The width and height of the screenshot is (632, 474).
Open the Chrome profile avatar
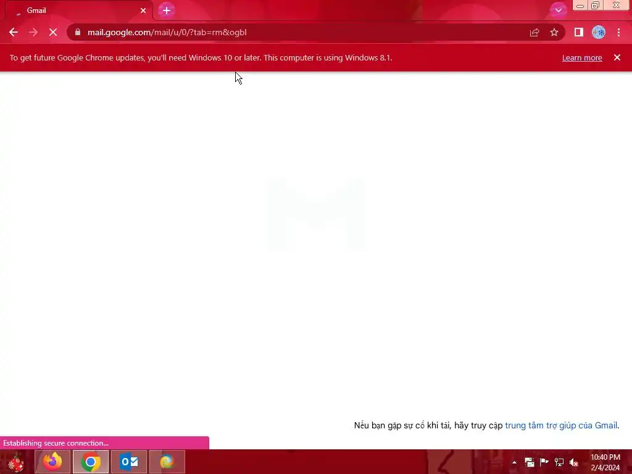coord(599,32)
